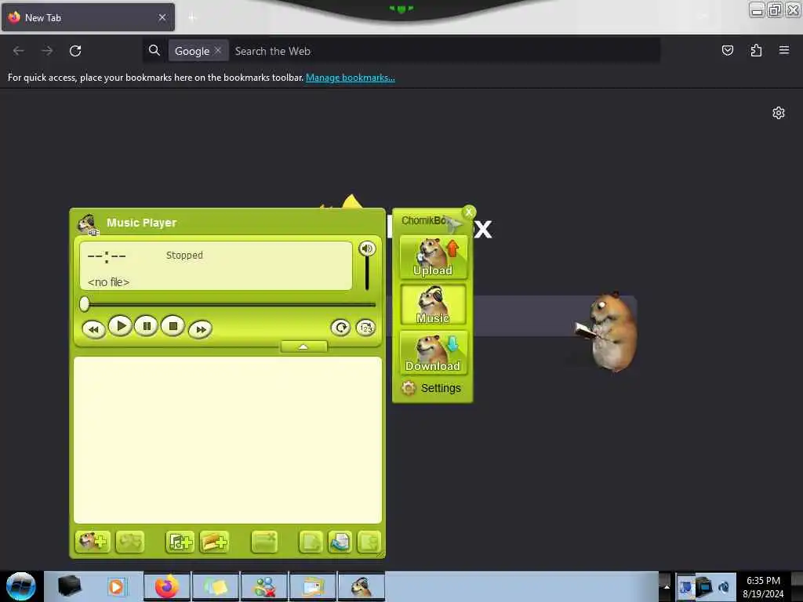The height and width of the screenshot is (602, 803).
Task: Remove the Google search engine chip
Action: pyautogui.click(x=218, y=50)
